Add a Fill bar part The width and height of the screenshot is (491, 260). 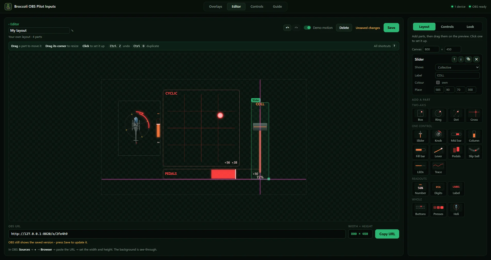coord(420,152)
